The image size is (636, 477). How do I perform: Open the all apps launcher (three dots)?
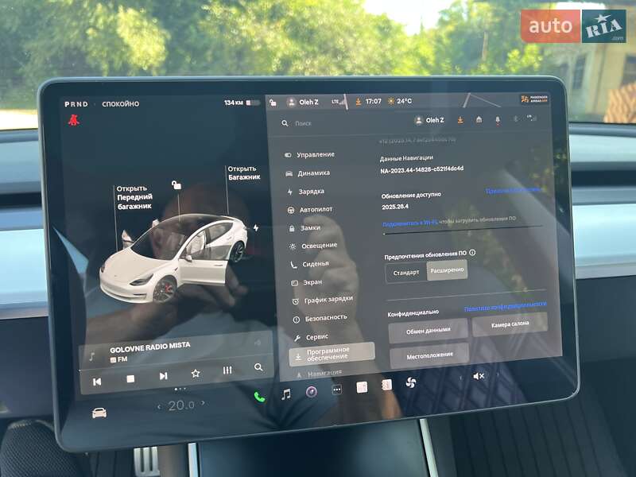click(x=336, y=390)
